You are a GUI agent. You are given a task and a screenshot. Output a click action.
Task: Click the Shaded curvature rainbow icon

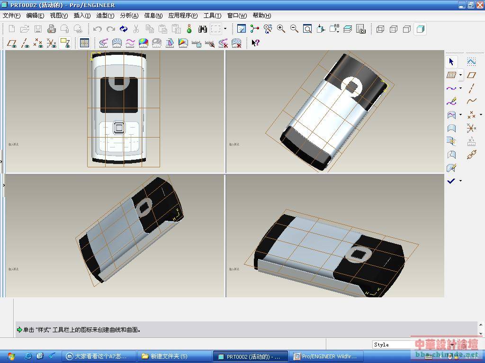(143, 43)
